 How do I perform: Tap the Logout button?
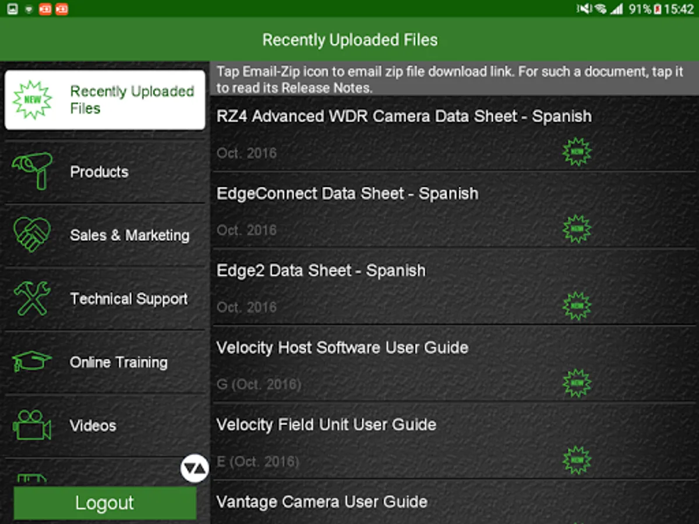tap(105, 503)
